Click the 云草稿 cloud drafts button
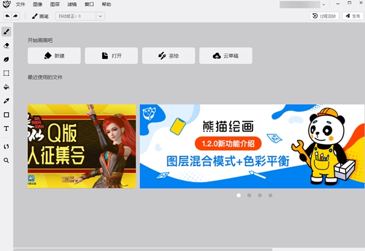This screenshot has width=365, height=251. tap(226, 56)
